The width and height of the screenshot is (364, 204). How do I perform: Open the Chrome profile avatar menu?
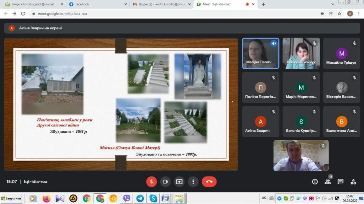[x=350, y=13]
